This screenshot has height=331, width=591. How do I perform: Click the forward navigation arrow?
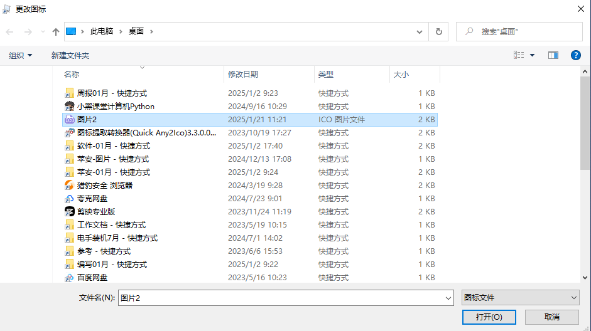[28, 32]
